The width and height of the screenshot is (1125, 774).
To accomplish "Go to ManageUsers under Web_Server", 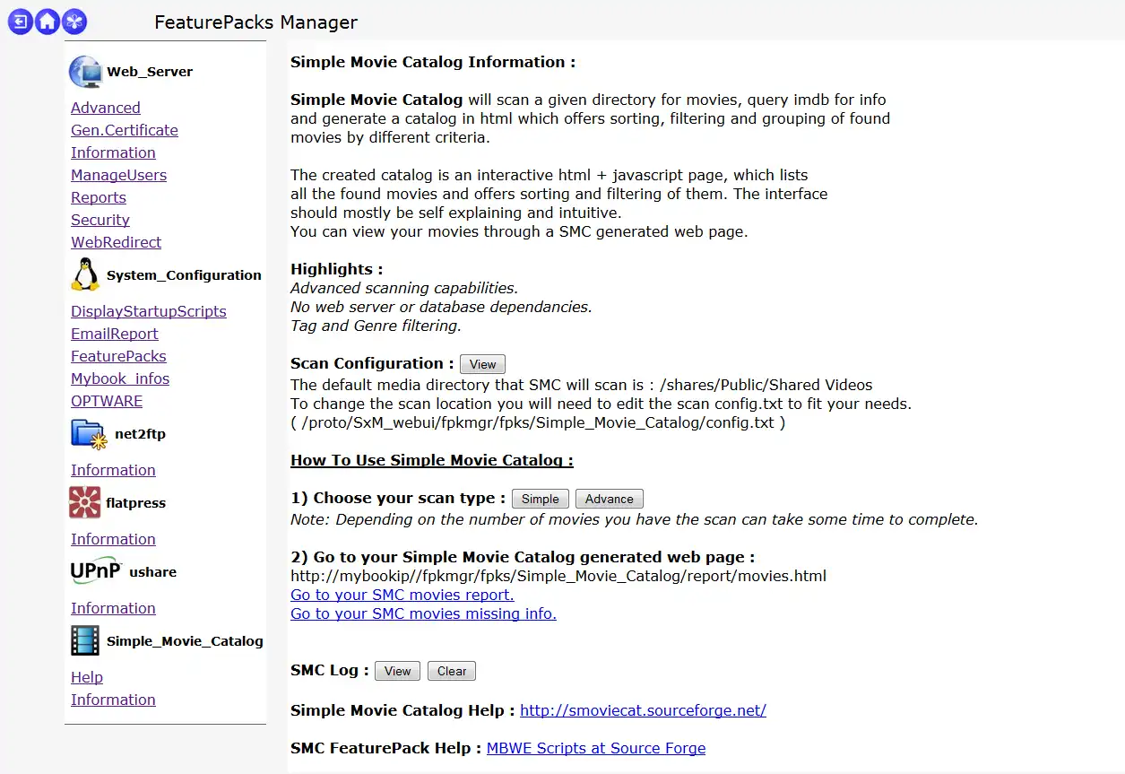I will pyautogui.click(x=118, y=175).
